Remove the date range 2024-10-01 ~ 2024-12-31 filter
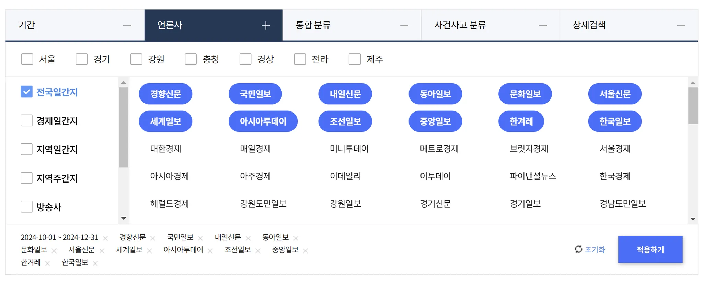This screenshot has height=282, width=703. click(105, 238)
